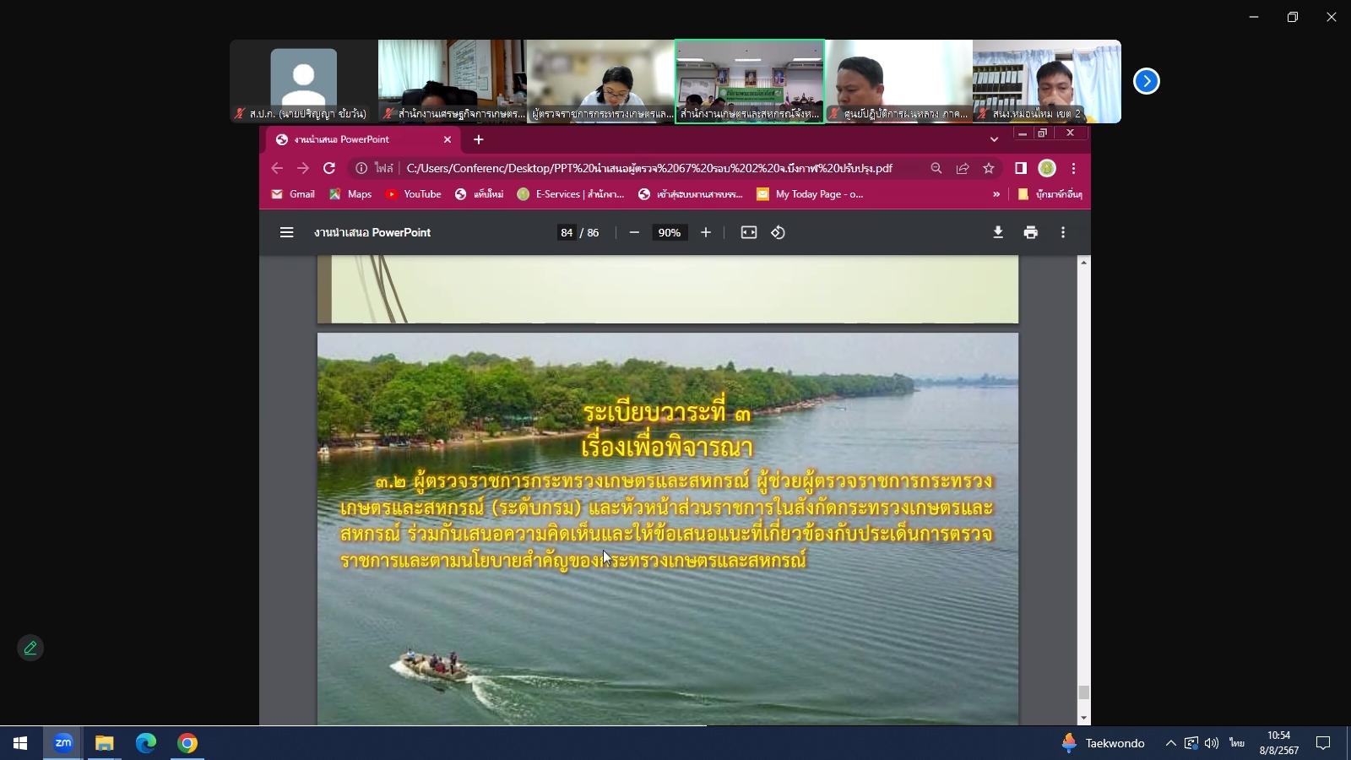Click the Zoom taskbar icon
Viewport: 1351px width, 760px height.
pyautogui.click(x=62, y=743)
